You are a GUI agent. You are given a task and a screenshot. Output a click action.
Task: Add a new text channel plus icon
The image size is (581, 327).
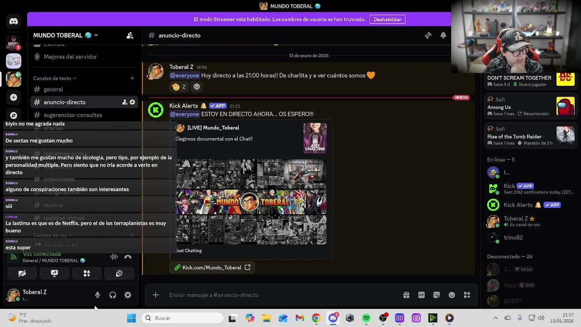(x=132, y=78)
